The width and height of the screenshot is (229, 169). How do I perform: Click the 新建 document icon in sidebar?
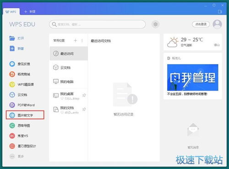pyautogui.click(x=12, y=49)
